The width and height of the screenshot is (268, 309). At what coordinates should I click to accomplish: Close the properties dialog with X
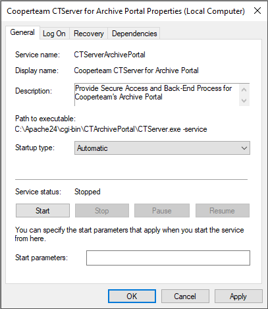257,11
